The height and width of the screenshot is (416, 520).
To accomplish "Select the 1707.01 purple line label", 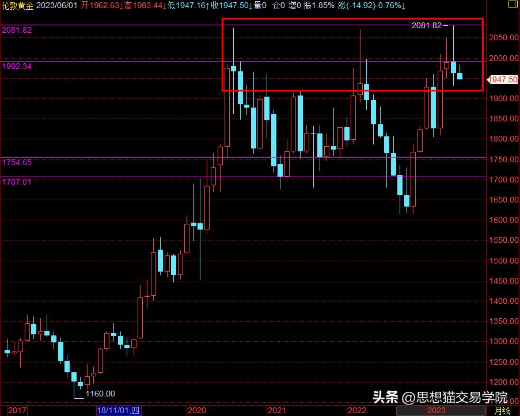I will [17, 182].
